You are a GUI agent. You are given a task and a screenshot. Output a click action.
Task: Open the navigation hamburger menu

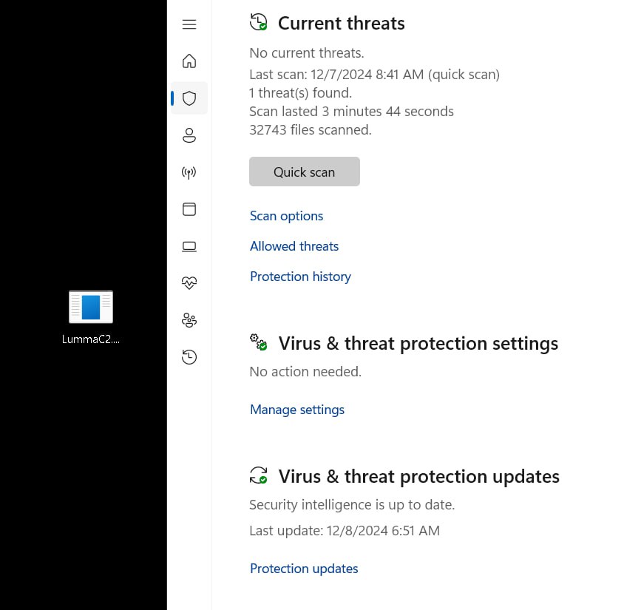(x=189, y=24)
